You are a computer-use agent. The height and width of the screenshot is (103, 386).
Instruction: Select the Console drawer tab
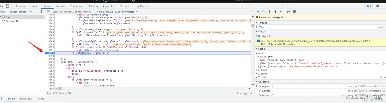pos(10,99)
